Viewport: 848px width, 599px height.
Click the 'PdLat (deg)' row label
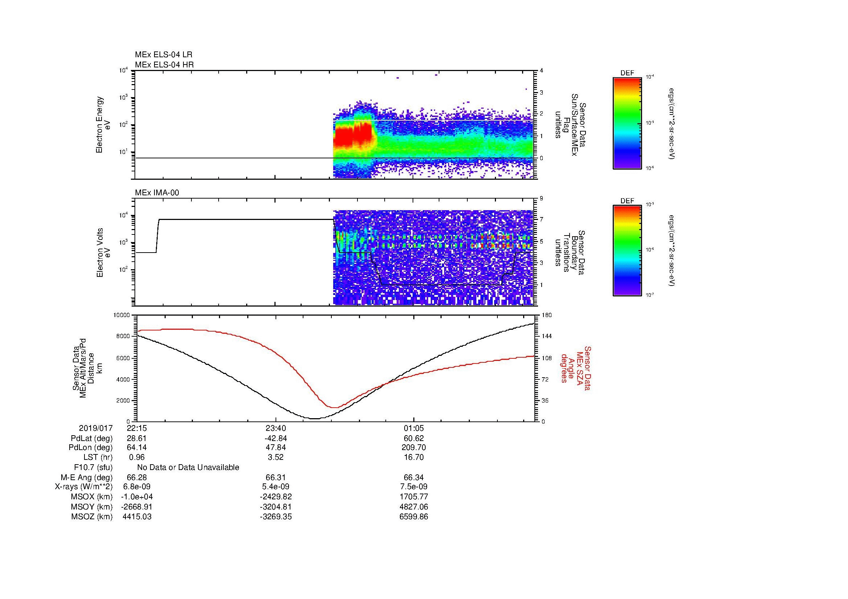(x=92, y=438)
